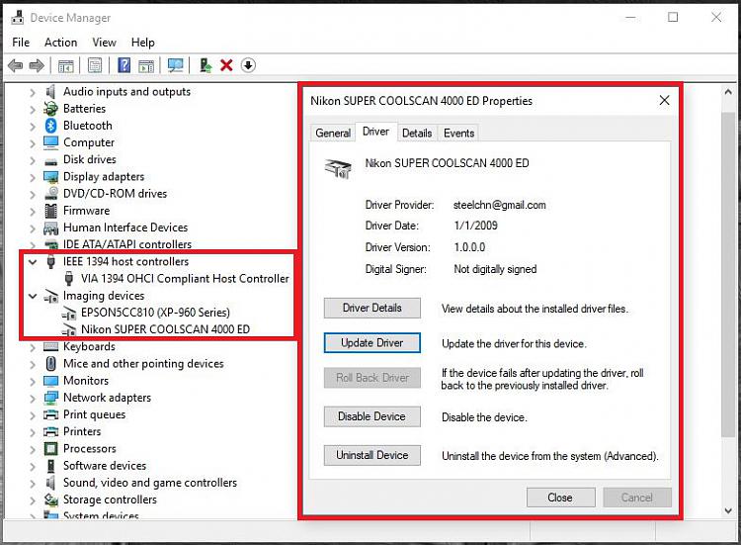Viewport: 741px width, 545px height.
Task: Click the Driver Details button
Action: pos(371,308)
